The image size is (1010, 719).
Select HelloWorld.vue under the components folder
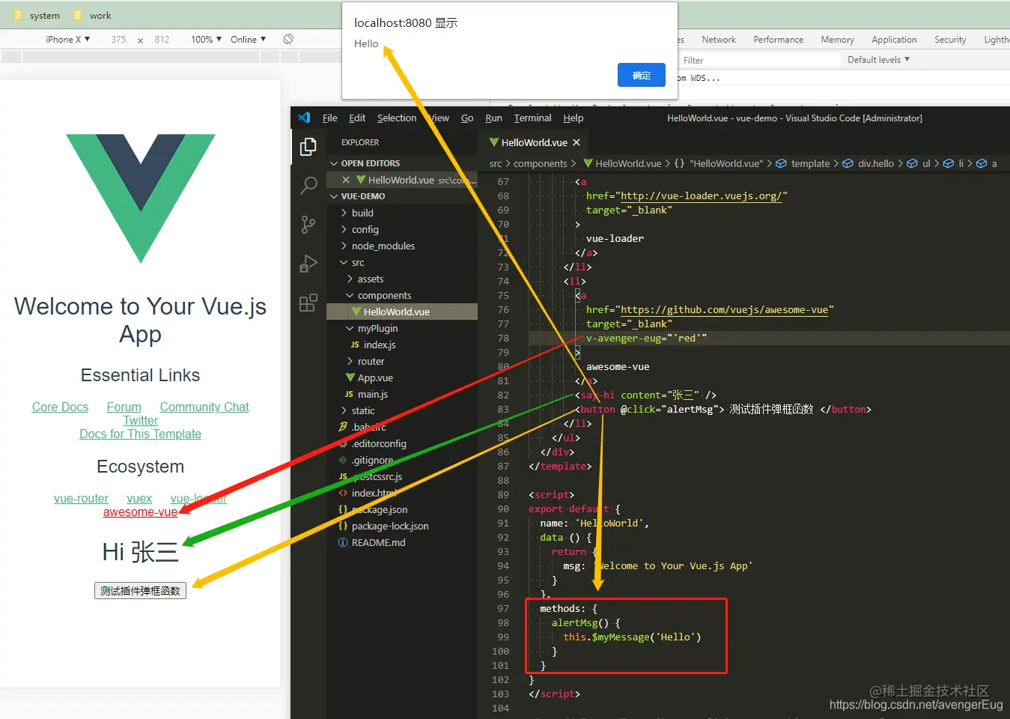pyautogui.click(x=402, y=312)
